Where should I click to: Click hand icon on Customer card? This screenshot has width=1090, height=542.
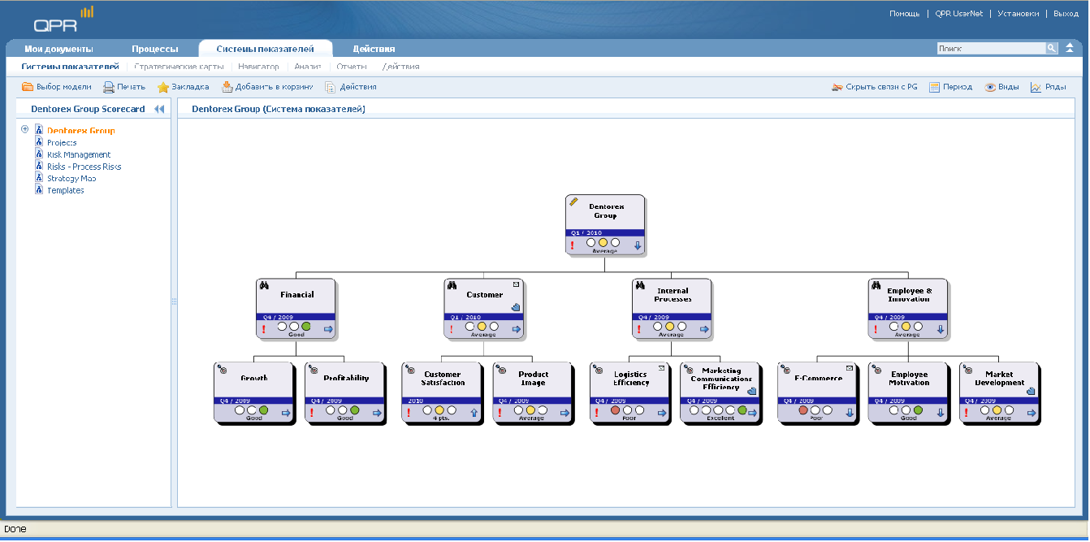[x=516, y=307]
